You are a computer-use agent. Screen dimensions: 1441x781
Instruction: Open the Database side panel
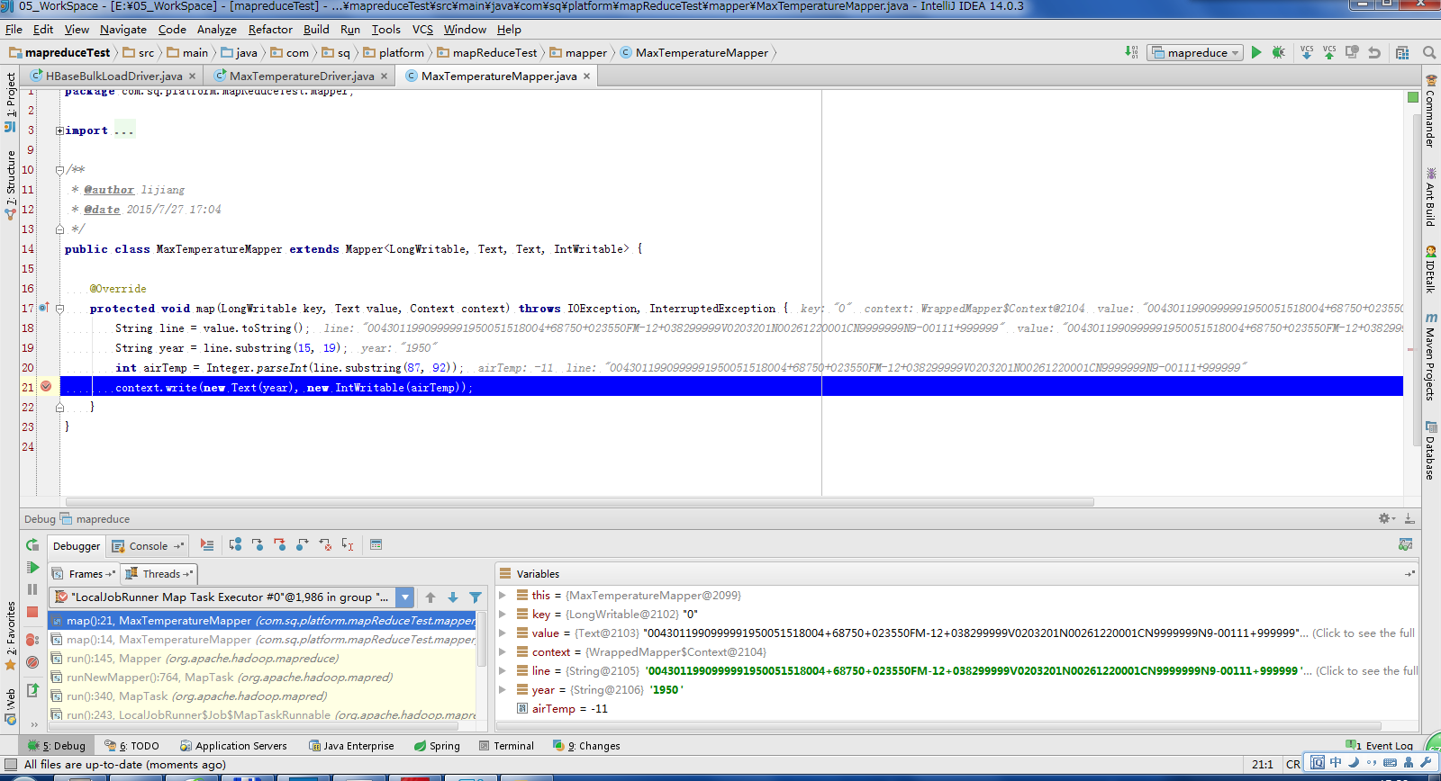click(1430, 450)
